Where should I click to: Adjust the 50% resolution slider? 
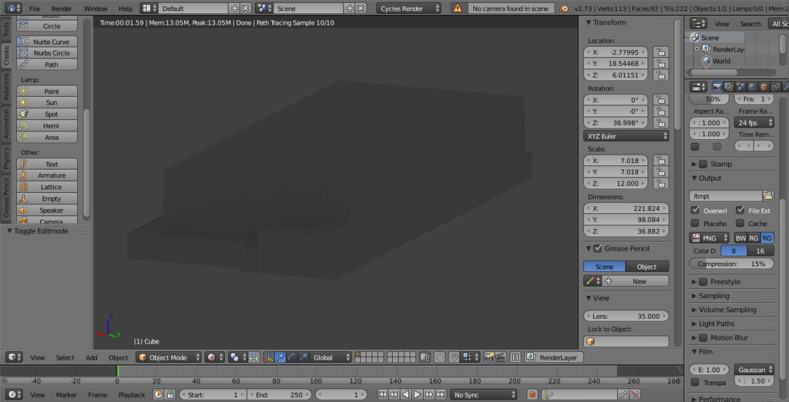pos(709,99)
